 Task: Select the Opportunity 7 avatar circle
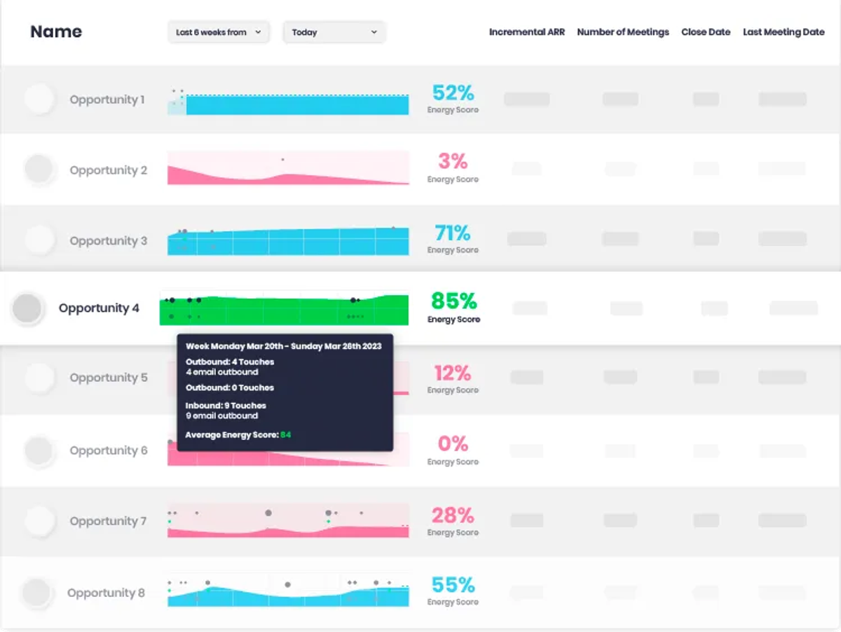click(39, 521)
